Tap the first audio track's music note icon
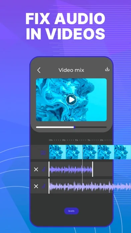Screen dimensions: 131x233 click(44, 169)
